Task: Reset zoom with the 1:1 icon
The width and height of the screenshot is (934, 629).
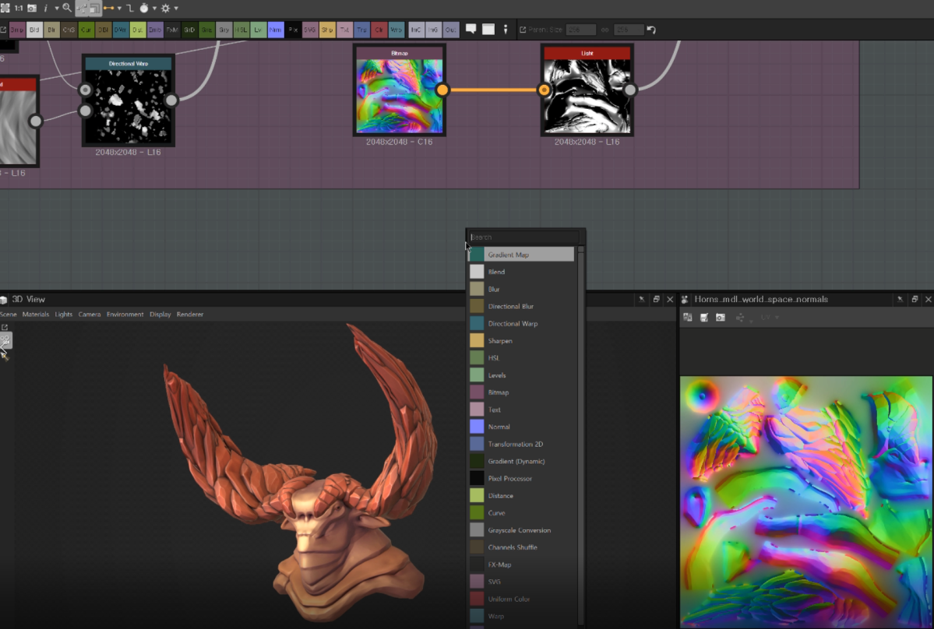Action: [x=17, y=9]
